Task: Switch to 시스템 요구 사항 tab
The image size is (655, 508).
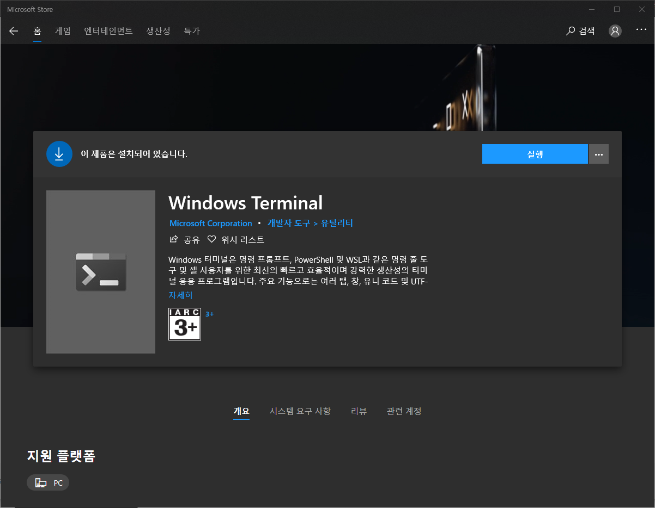Action: point(300,411)
